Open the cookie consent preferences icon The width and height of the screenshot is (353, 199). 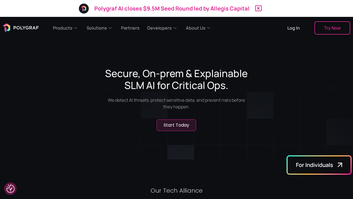10,189
